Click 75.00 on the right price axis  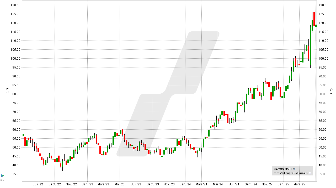tap(323, 103)
